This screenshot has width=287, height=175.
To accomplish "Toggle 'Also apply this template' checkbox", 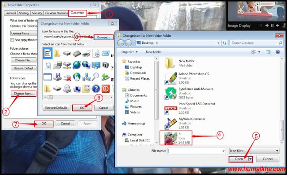I will (x=12, y=40).
